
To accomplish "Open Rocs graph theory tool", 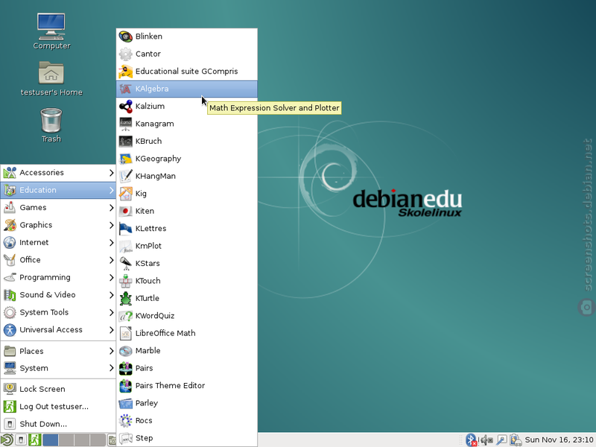I will pos(187,421).
